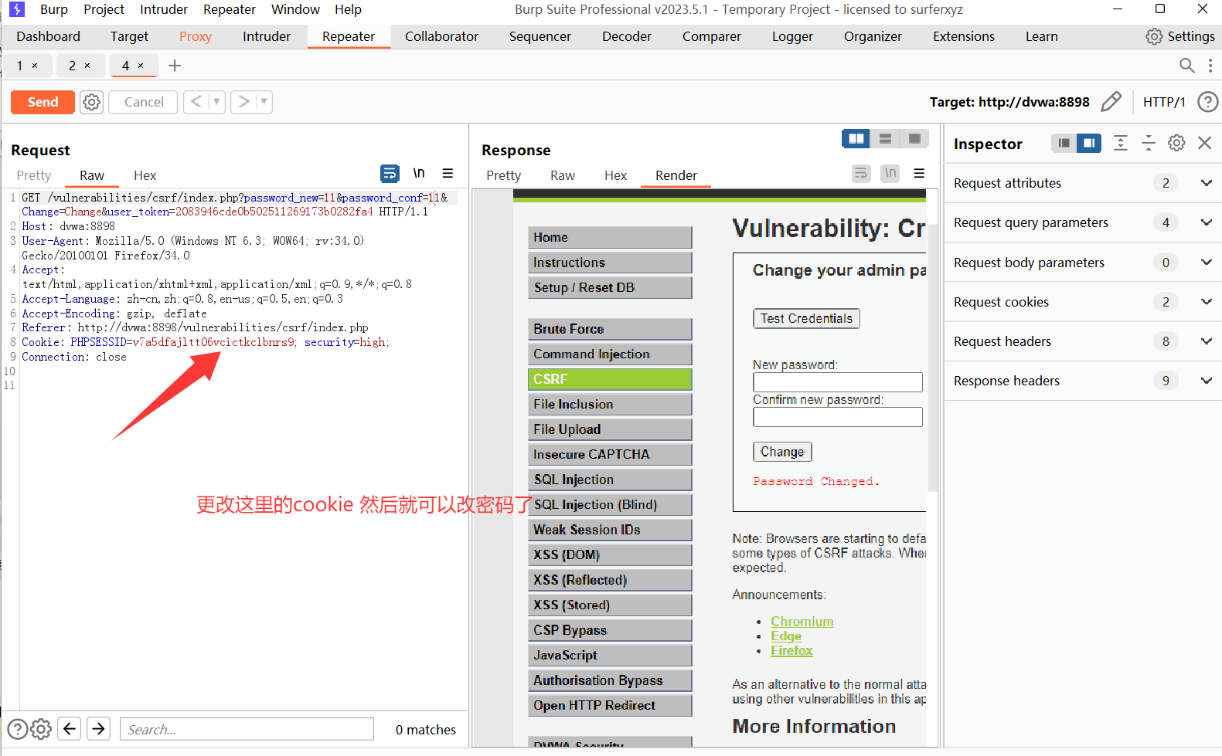Viewport: 1222px width, 756px height.
Task: Go to next search match arrow
Action: pos(98,728)
